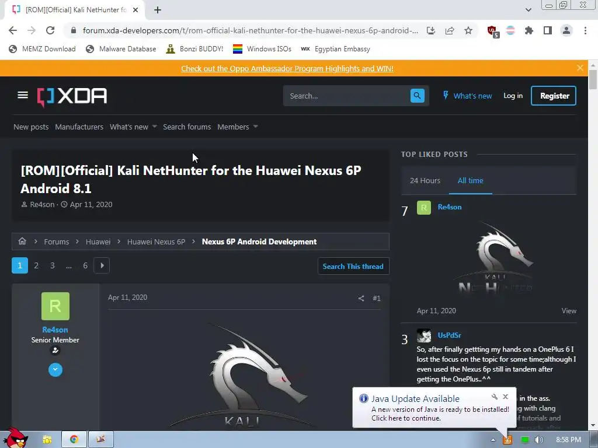Click the volume speaker tray icon
Image resolution: width=598 pixels, height=448 pixels.
(x=538, y=440)
